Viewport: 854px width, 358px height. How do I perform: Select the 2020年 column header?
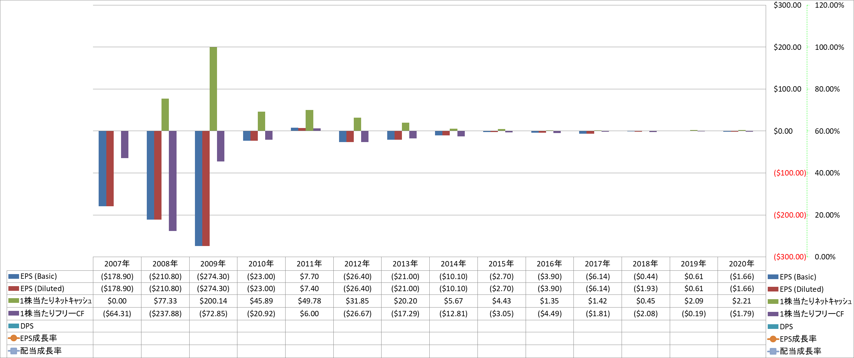click(742, 264)
